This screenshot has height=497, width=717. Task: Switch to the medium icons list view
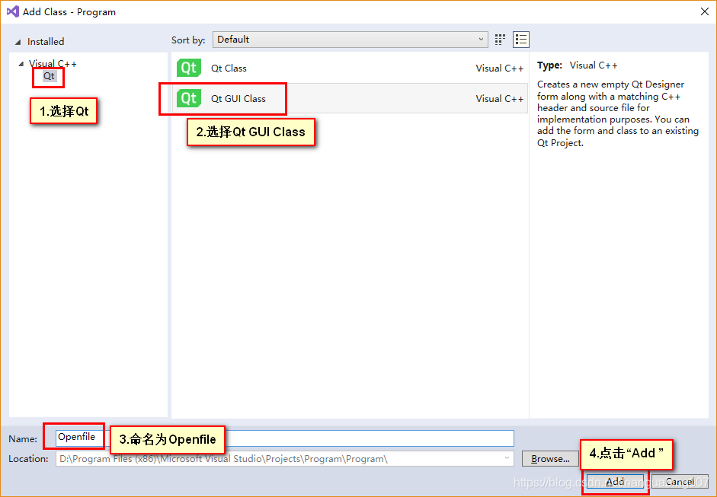[521, 40]
